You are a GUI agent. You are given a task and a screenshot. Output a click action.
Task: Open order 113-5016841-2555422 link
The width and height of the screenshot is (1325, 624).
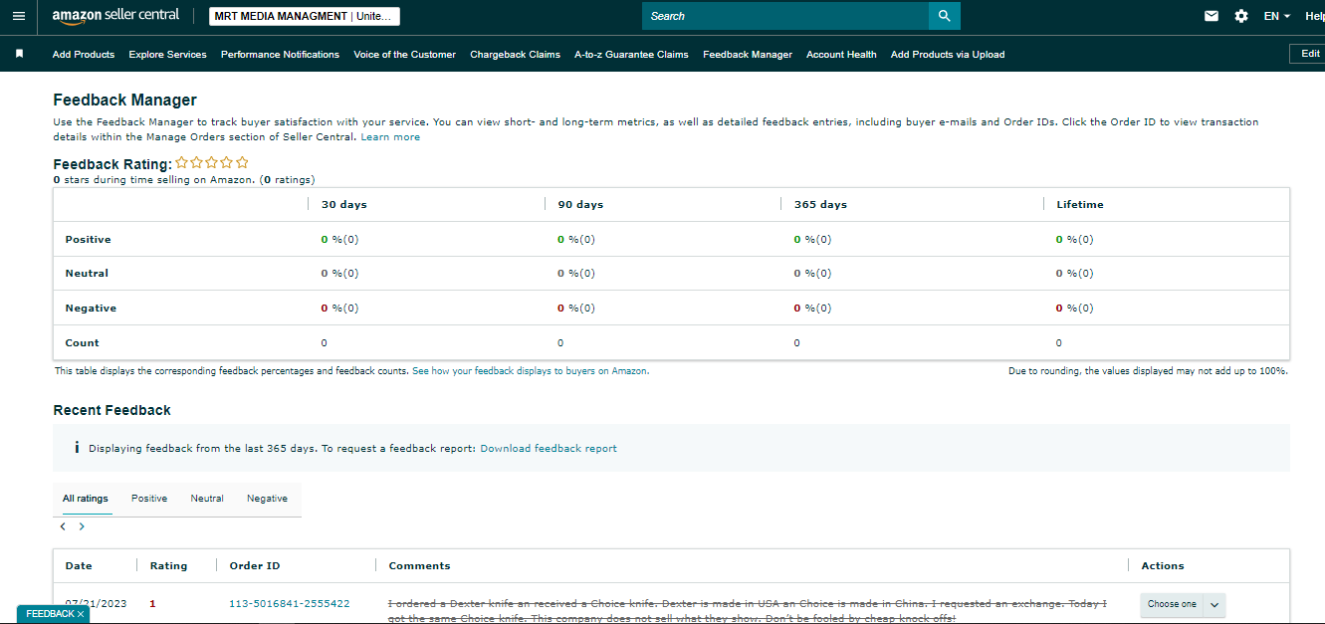[x=290, y=604]
